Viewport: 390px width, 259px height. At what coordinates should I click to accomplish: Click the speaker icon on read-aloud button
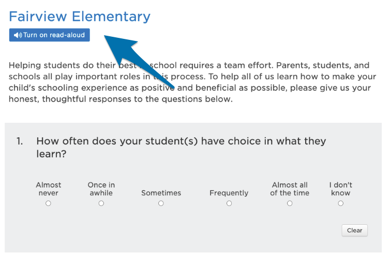[18, 35]
